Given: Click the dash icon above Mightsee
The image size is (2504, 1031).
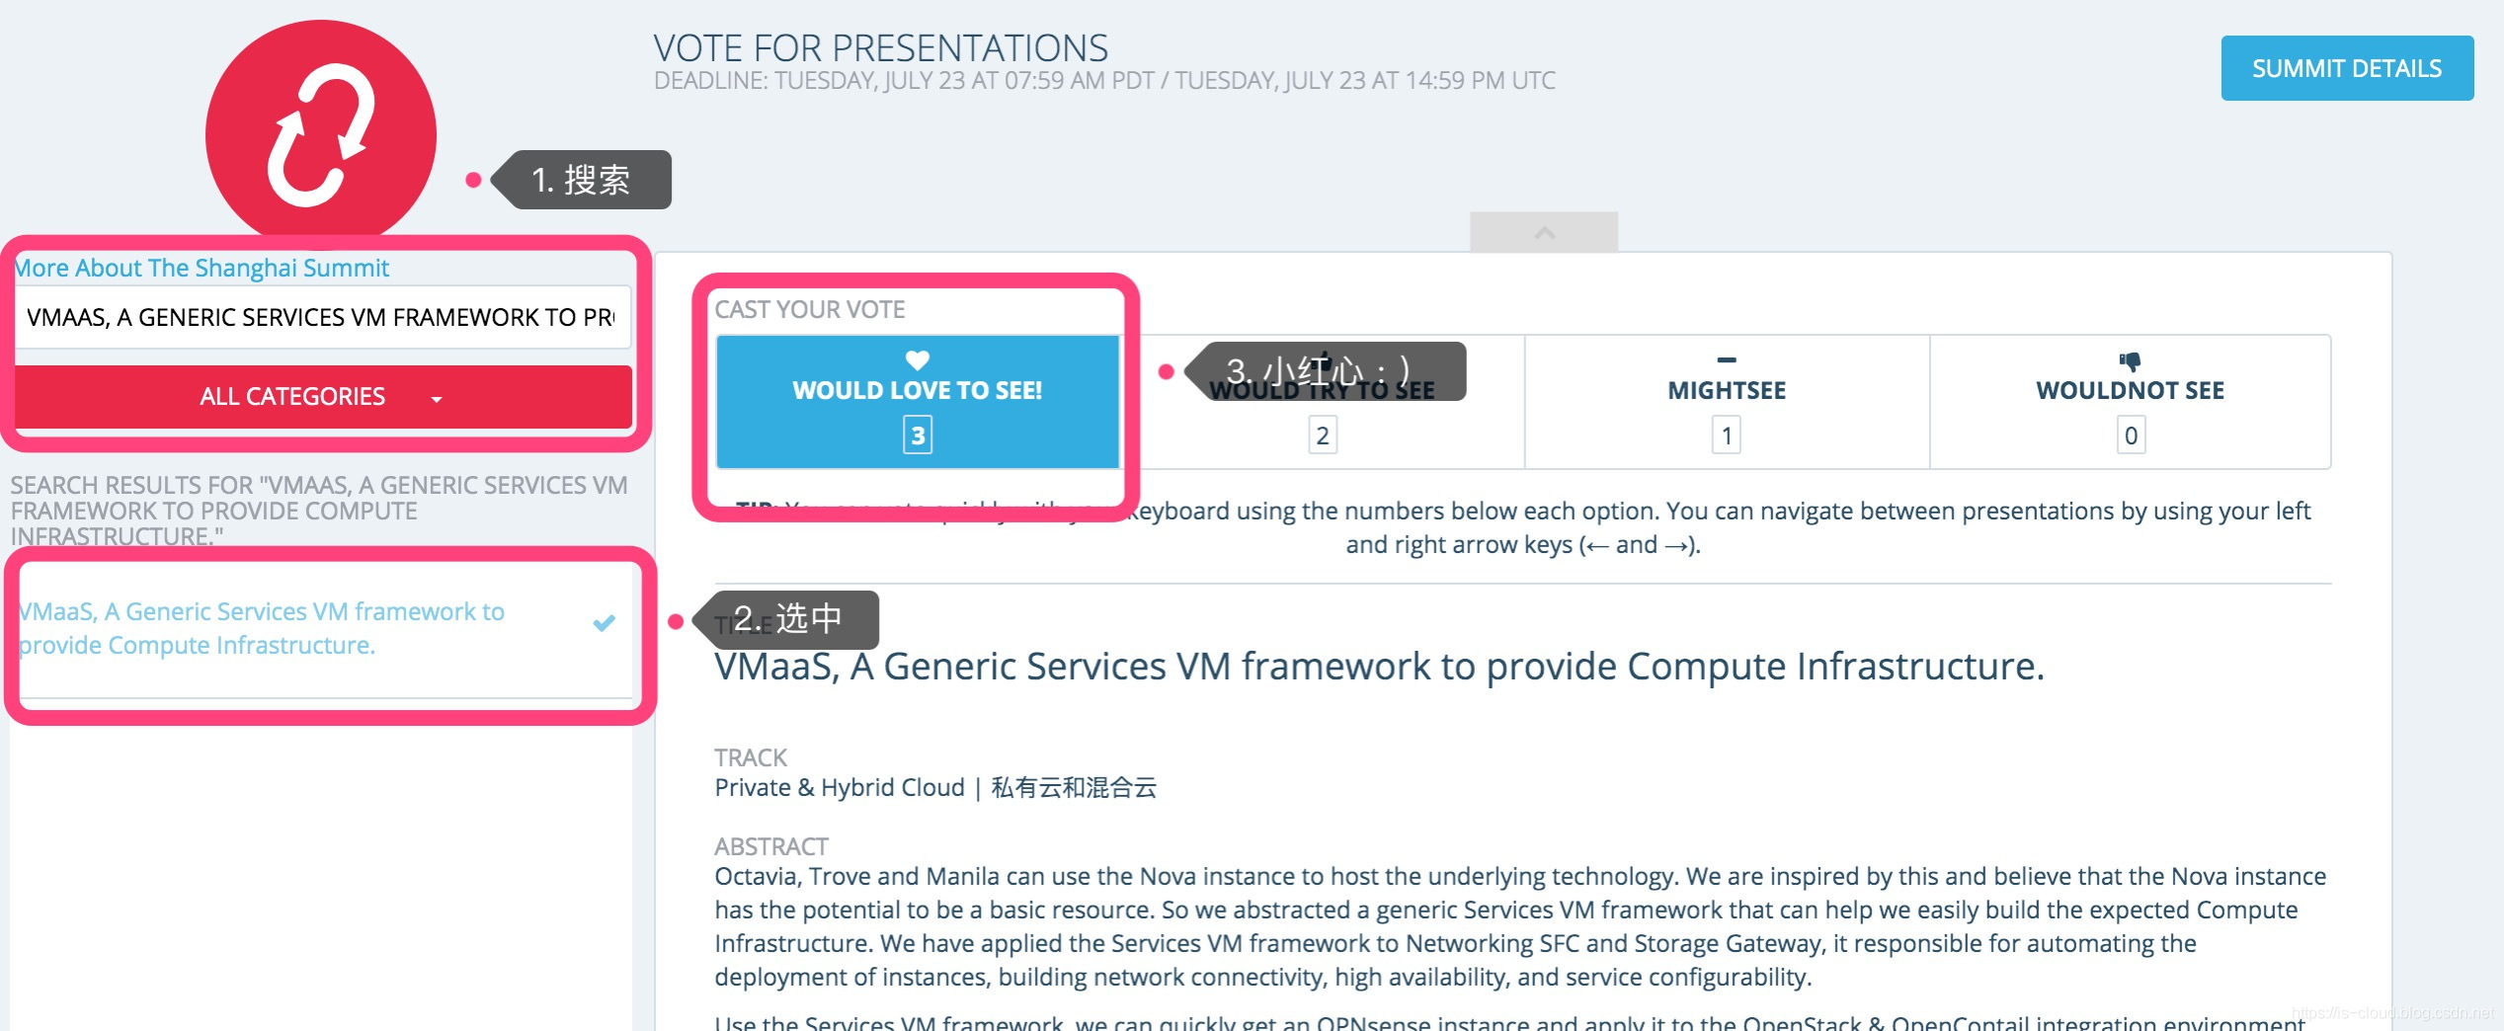Looking at the screenshot, I should 1726,360.
